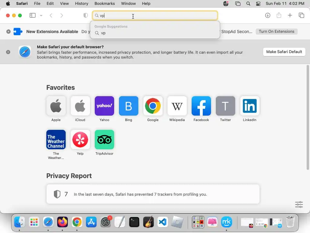Viewport: 310px width, 233px height.
Task: Open the Wikipedia favorite
Action: pos(177,106)
